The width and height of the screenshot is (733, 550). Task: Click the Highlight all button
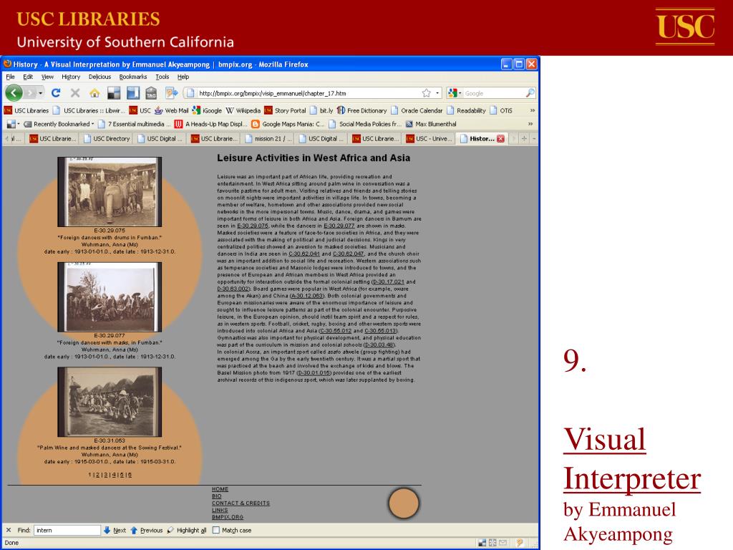click(x=187, y=530)
